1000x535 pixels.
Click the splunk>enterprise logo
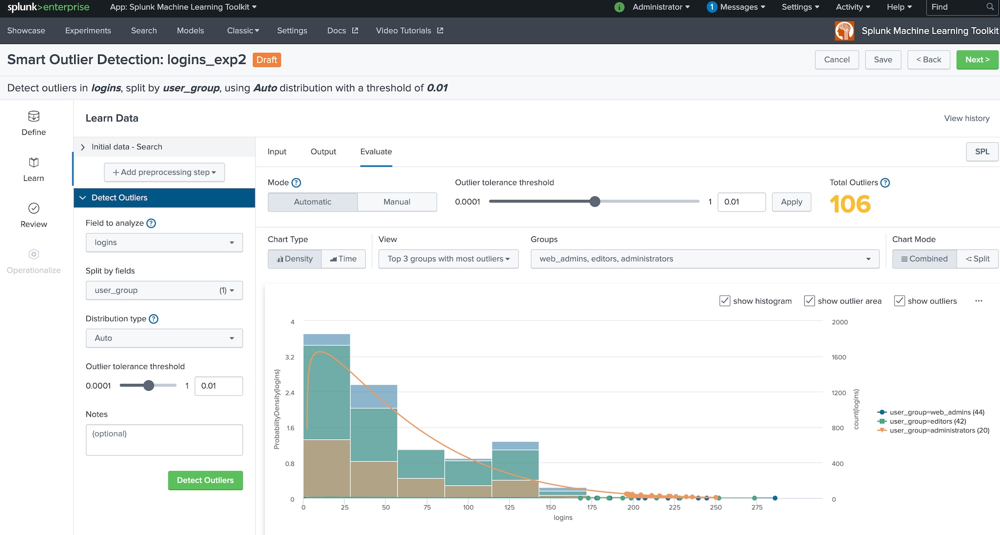click(x=48, y=7)
